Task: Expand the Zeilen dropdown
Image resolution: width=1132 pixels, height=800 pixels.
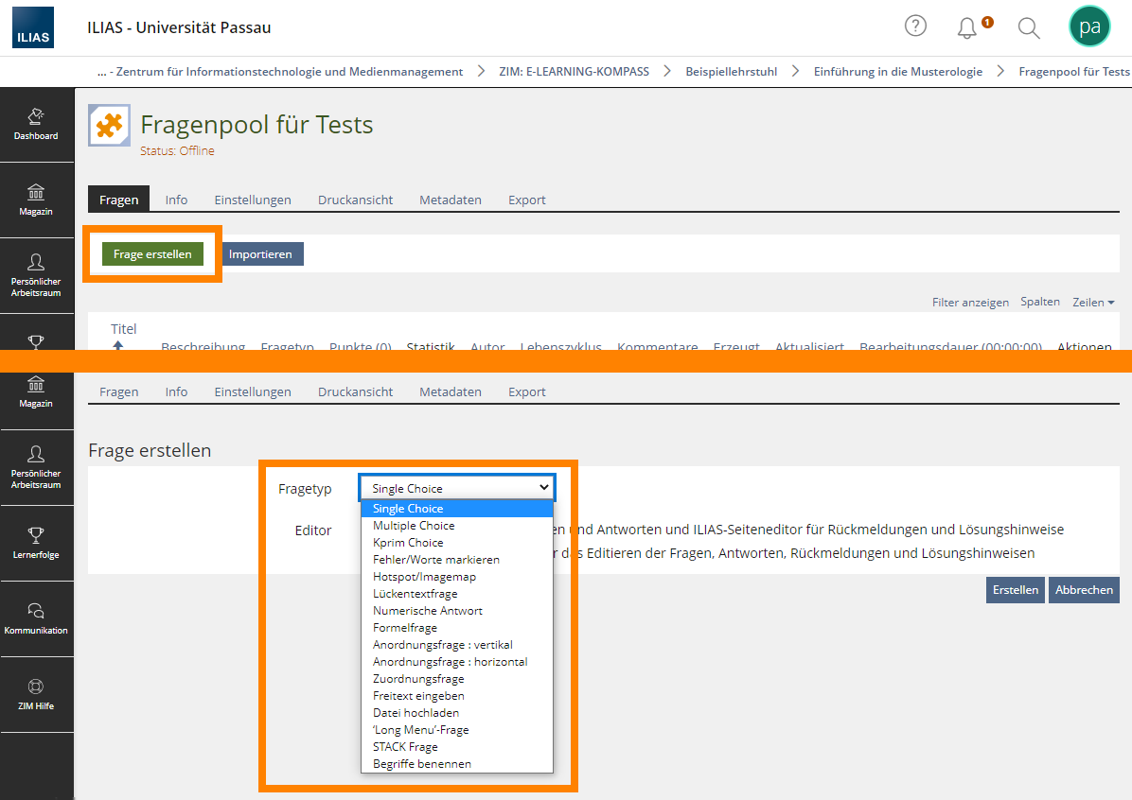Action: coord(1093,303)
